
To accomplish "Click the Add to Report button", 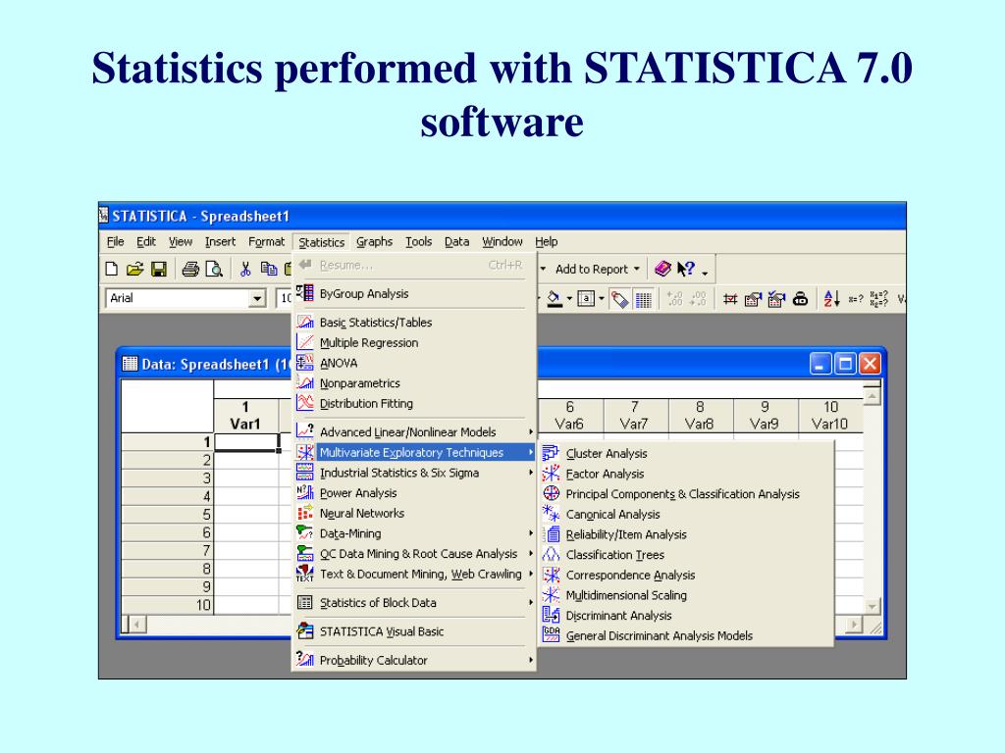I will coord(592,269).
